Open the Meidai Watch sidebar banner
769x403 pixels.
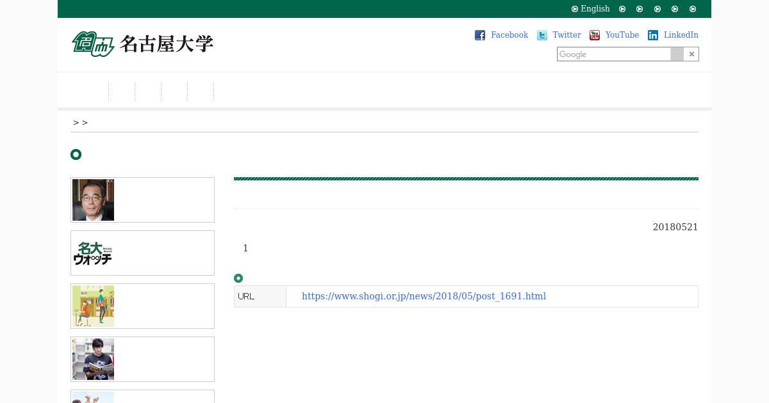pyautogui.click(x=142, y=253)
